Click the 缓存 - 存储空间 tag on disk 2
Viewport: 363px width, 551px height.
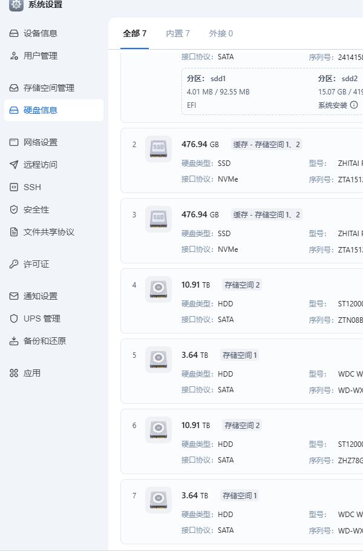(266, 145)
